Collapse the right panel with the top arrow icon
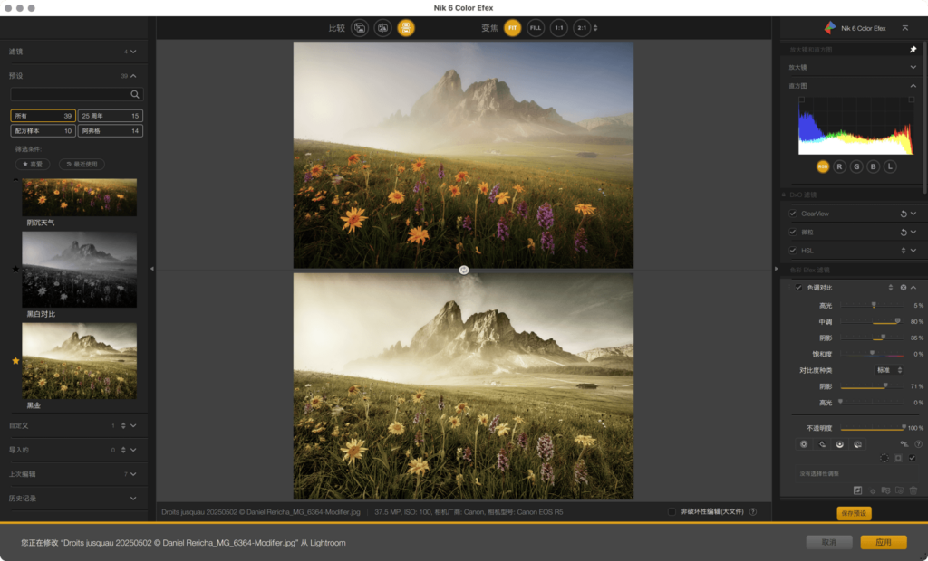The height and width of the screenshot is (561, 928). [905, 28]
